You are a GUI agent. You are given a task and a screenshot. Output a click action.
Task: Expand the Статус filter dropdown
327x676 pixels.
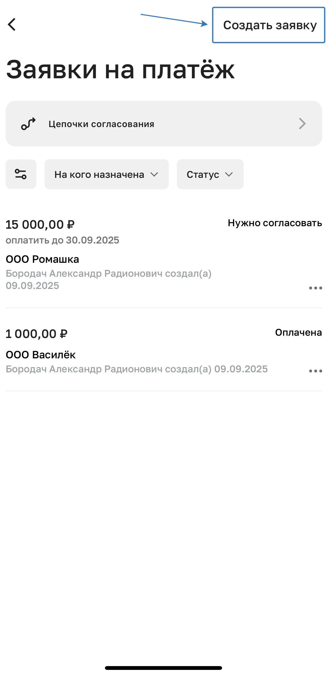pyautogui.click(x=203, y=175)
